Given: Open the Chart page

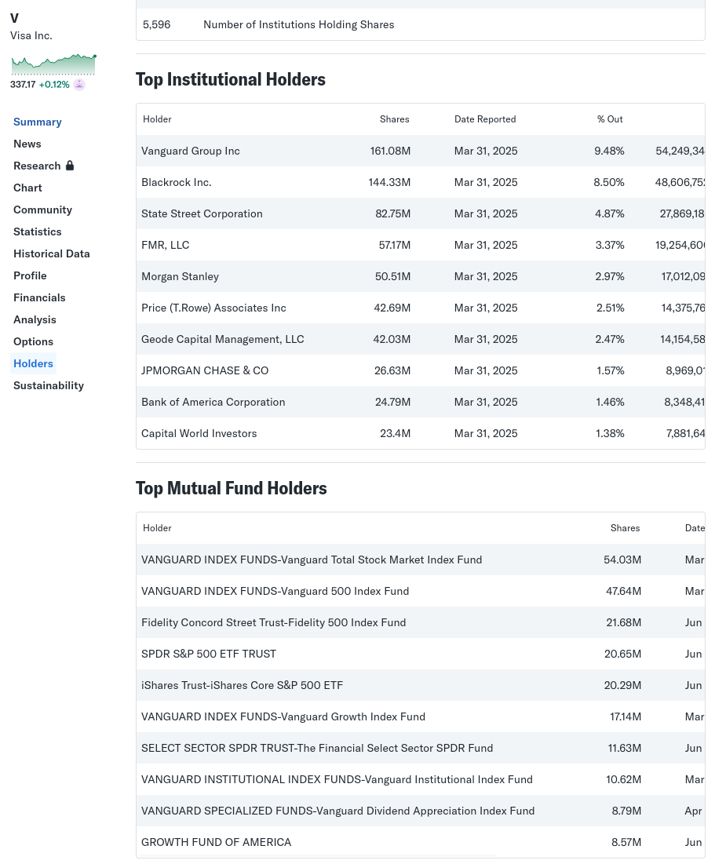Looking at the screenshot, I should 27,188.
